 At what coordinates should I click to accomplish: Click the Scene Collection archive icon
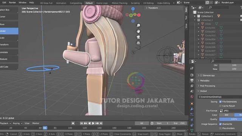click(195, 12)
